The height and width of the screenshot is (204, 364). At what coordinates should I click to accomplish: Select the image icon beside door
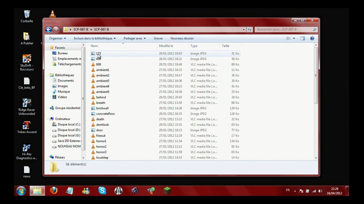point(93,130)
